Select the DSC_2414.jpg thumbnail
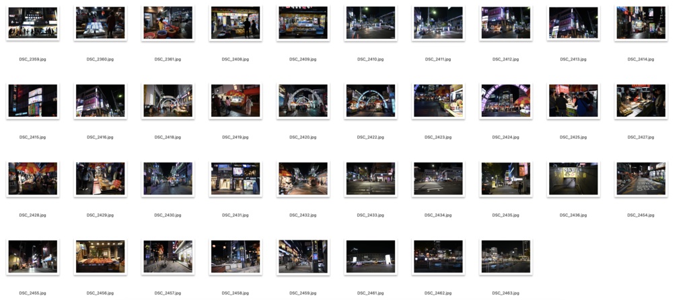Image resolution: width=689 pixels, height=300 pixels. [x=641, y=23]
